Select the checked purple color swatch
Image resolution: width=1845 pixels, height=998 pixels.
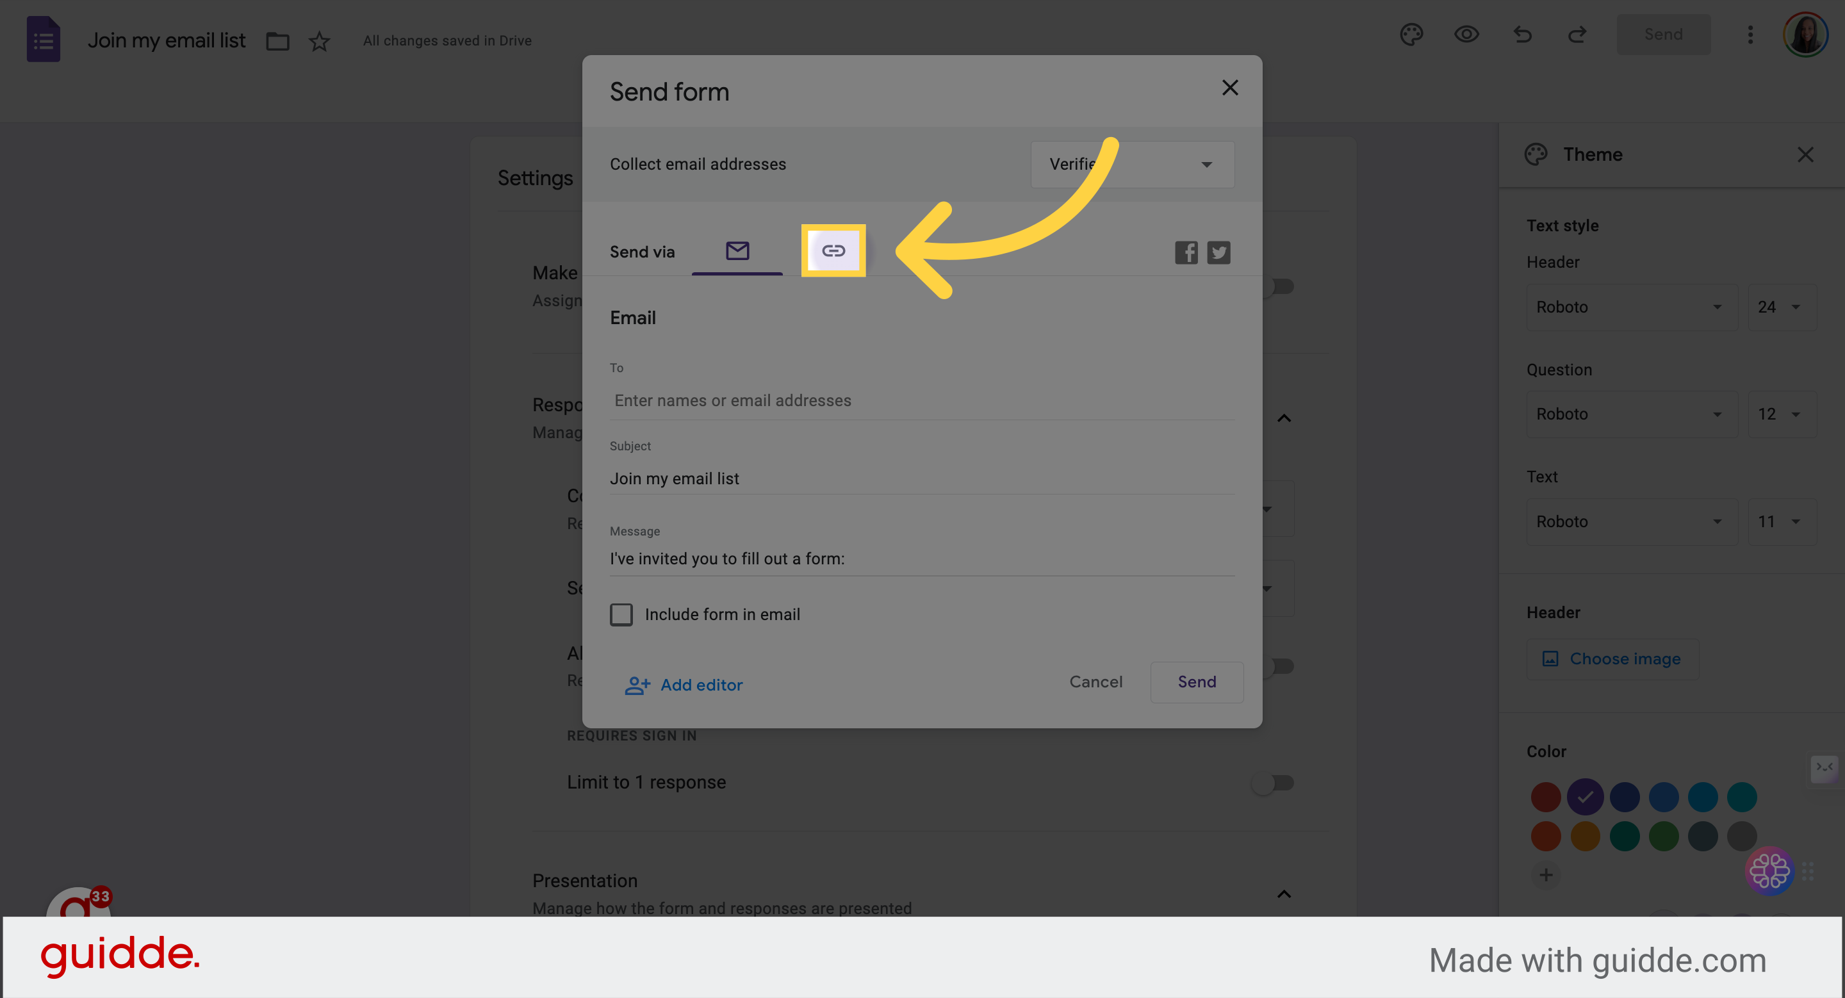1585,797
